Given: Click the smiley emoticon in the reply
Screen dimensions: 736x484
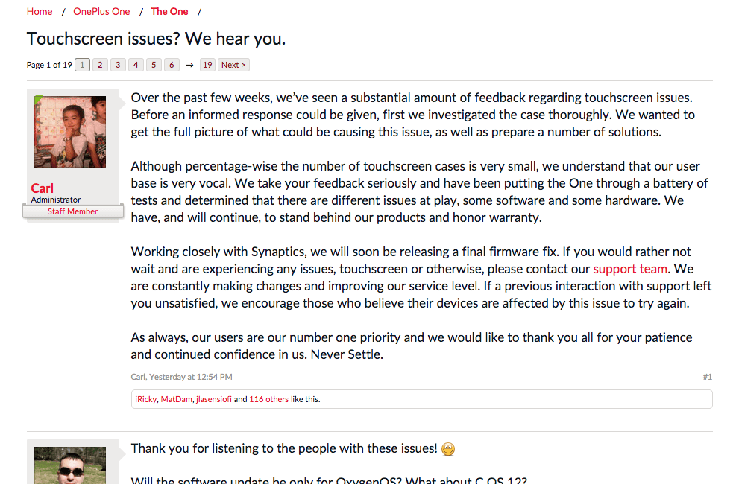Looking at the screenshot, I should 448,449.
